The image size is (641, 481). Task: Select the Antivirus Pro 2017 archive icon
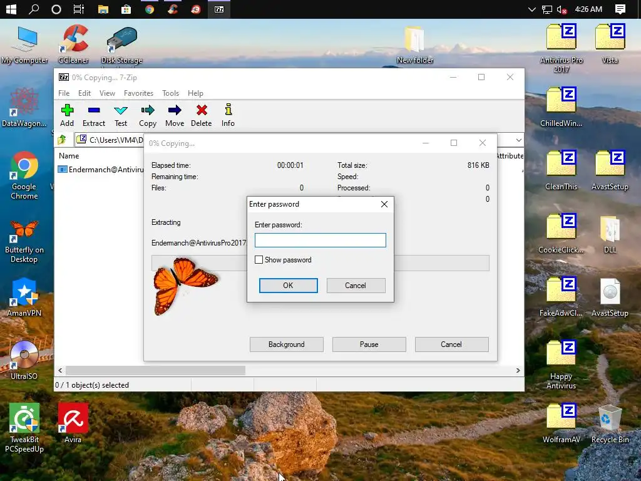point(562,48)
